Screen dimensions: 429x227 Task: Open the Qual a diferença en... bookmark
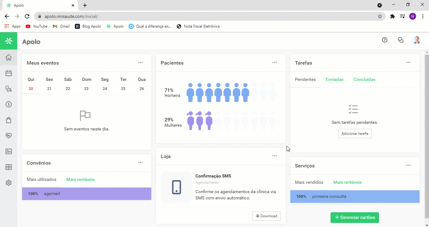pos(150,26)
